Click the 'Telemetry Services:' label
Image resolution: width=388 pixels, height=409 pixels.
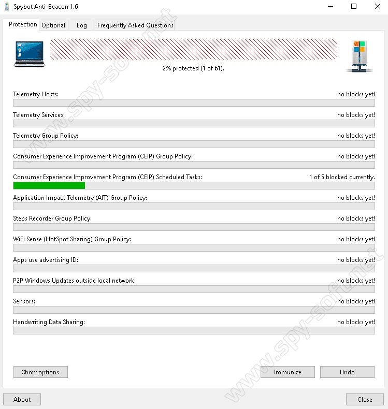39,115
